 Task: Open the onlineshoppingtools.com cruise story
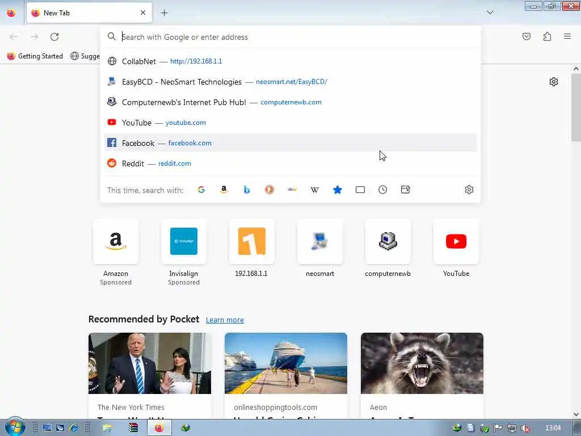click(286, 376)
